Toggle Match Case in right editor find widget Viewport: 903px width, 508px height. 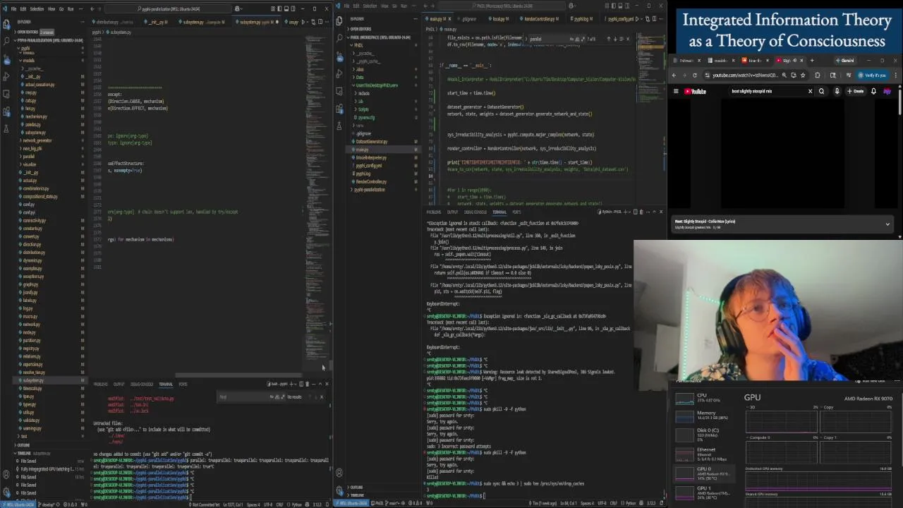[571, 39]
